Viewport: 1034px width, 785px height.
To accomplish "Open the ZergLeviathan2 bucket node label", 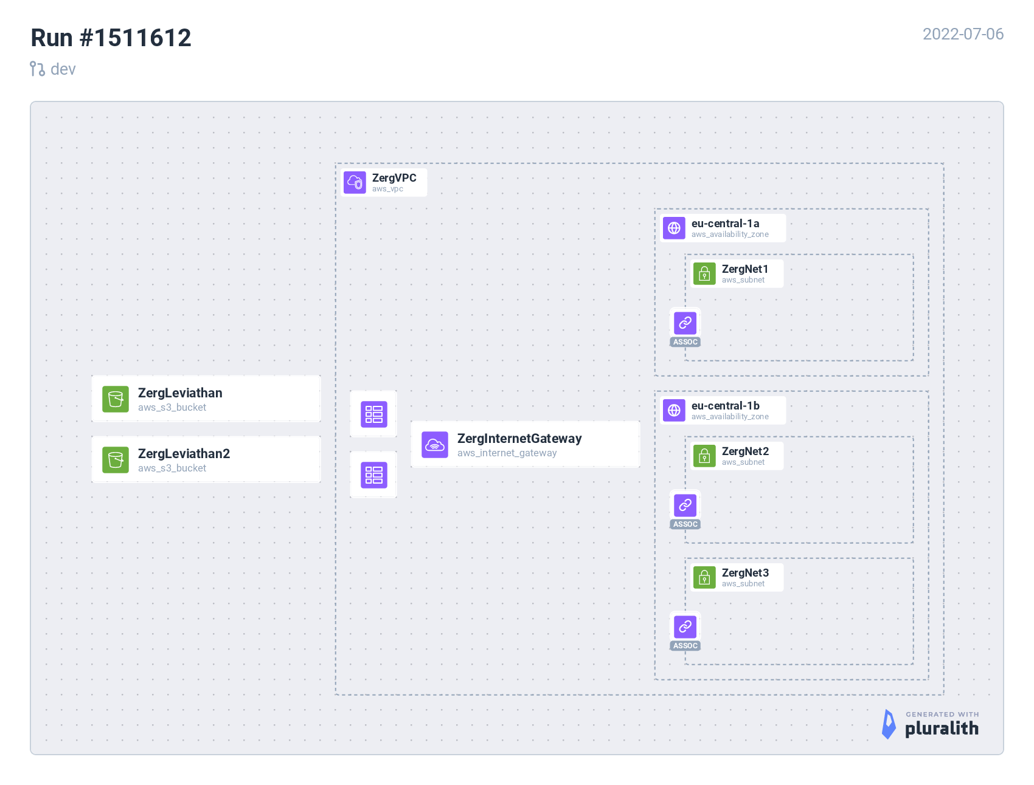I will point(184,454).
